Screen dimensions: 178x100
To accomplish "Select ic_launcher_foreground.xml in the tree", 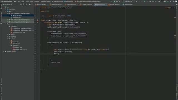I will 22,30.
